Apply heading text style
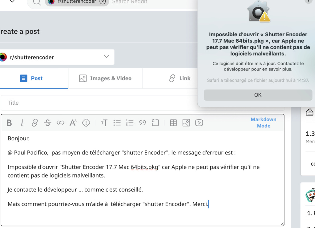The width and height of the screenshot is (315, 228). pos(104,123)
